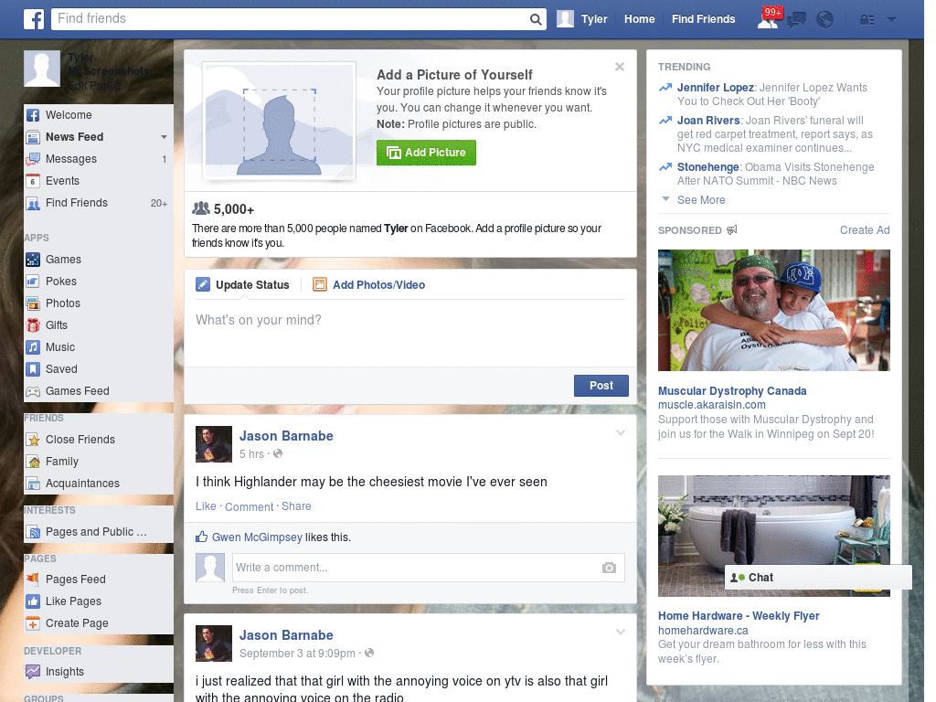This screenshot has height=702, width=936.
Task: Open the notifications globe icon
Action: (825, 20)
